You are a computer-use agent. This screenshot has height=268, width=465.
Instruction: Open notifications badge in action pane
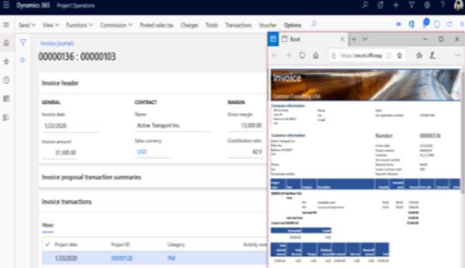(426, 23)
